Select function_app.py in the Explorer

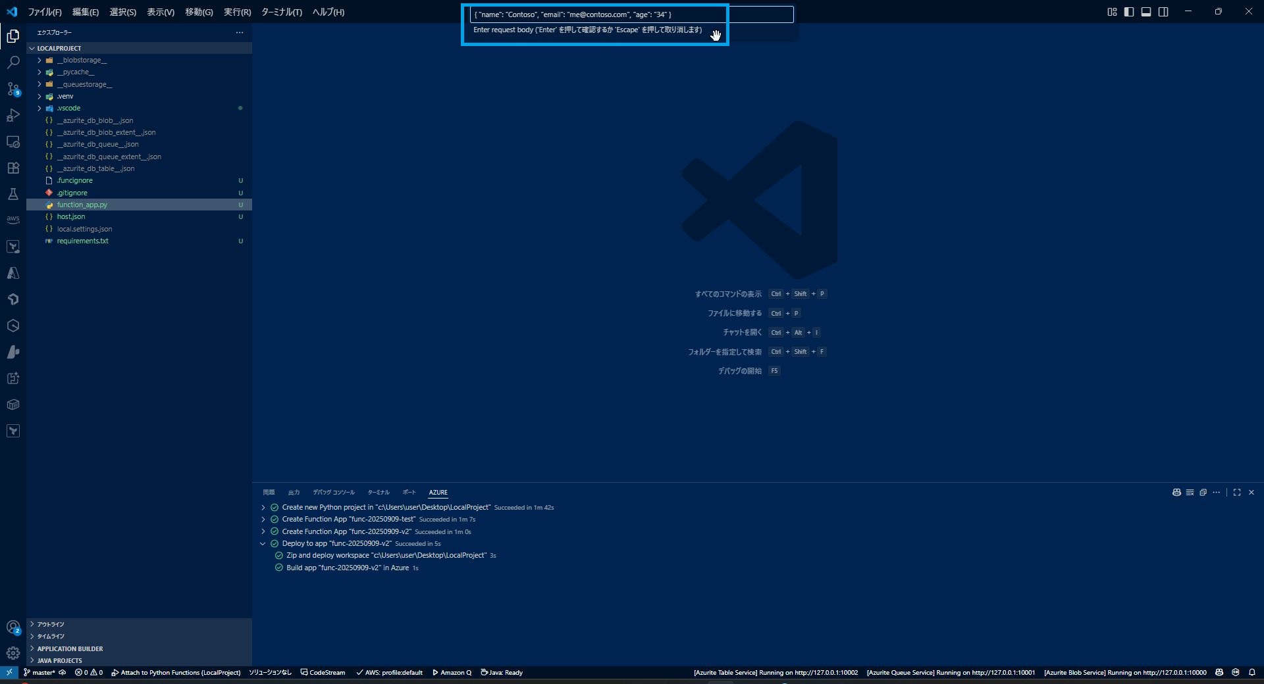(x=84, y=205)
